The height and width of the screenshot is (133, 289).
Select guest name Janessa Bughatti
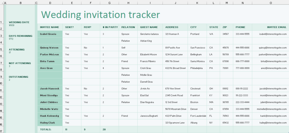[150, 116]
